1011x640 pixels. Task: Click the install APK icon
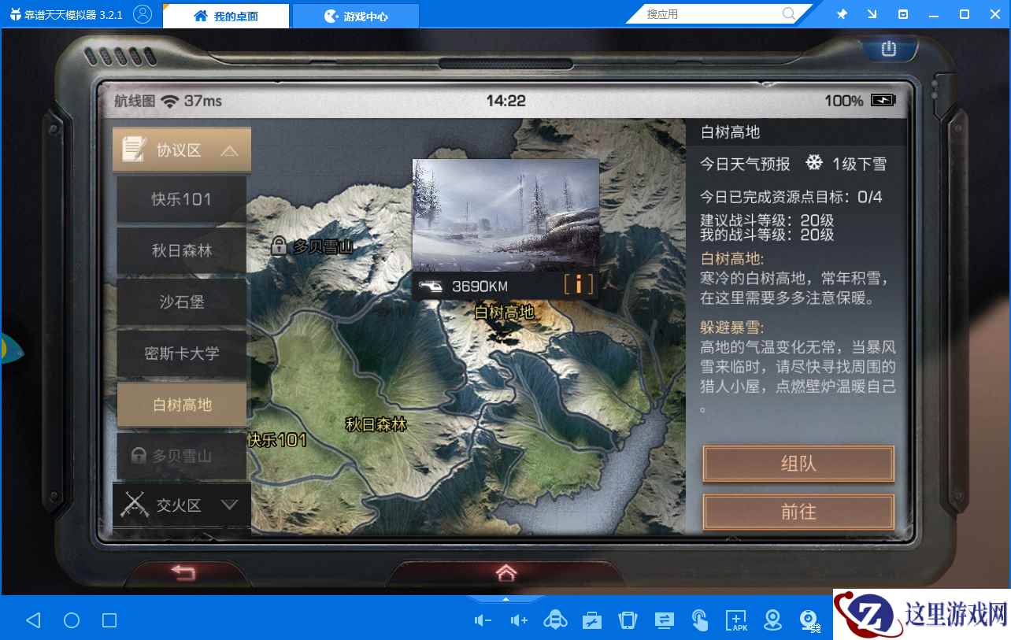point(736,620)
